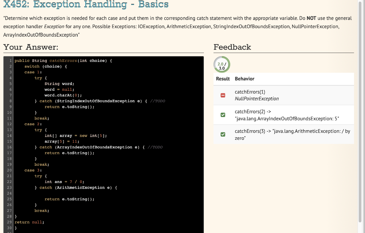Click the Feedback heading
The height and width of the screenshot is (233, 365).
232,47
